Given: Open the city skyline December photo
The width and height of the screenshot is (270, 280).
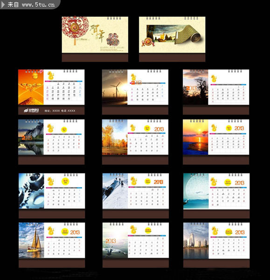Looking at the screenshot, I should click(196, 240).
